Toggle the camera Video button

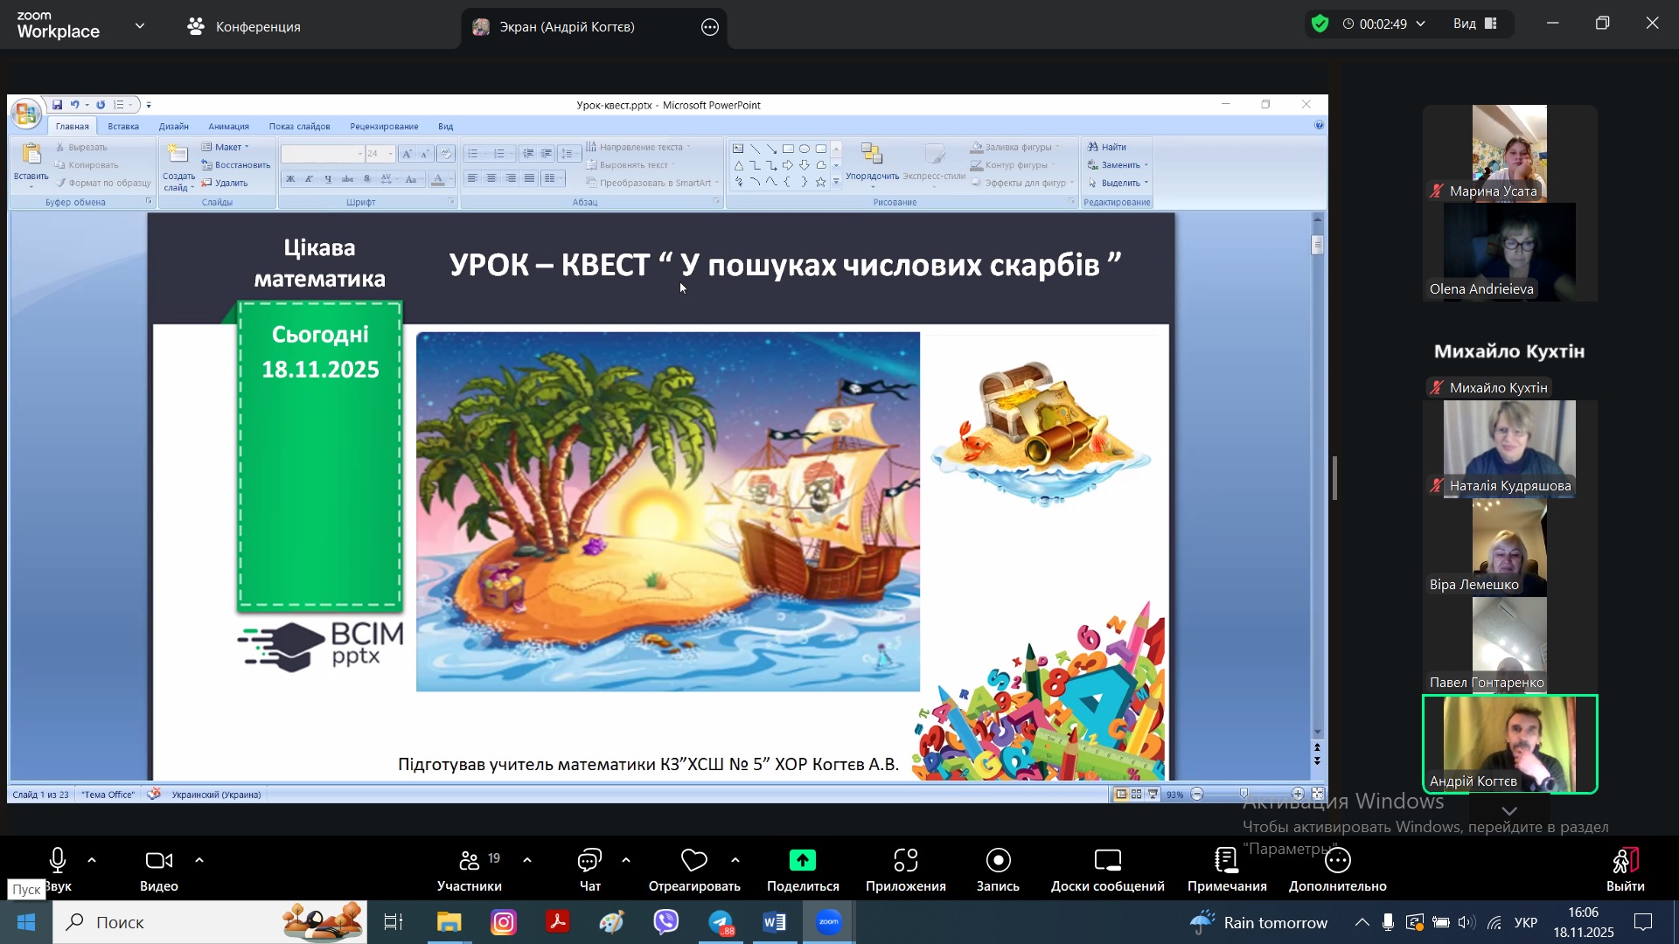pyautogui.click(x=158, y=862)
